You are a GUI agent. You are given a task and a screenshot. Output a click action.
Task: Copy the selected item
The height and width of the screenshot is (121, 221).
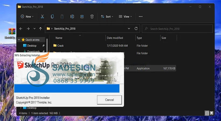52,17
